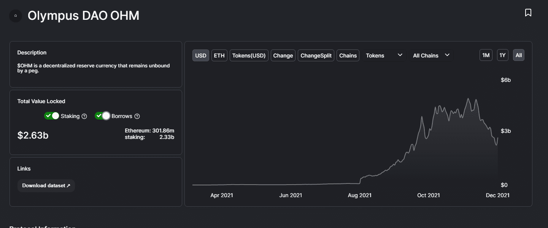The height and width of the screenshot is (228, 548).
Task: Open the Tokens dropdown
Action: pos(384,55)
